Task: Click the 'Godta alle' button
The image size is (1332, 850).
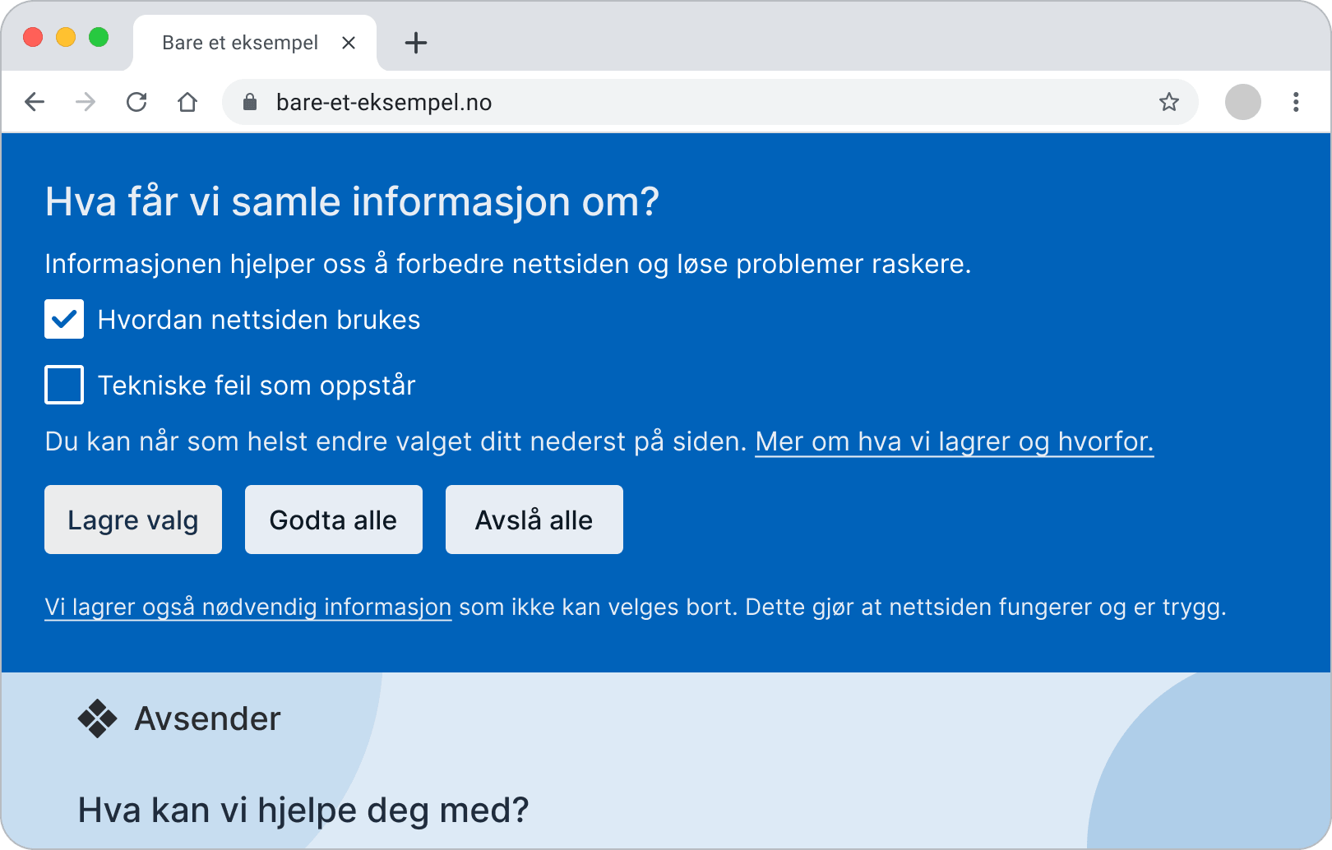Action: coord(334,520)
